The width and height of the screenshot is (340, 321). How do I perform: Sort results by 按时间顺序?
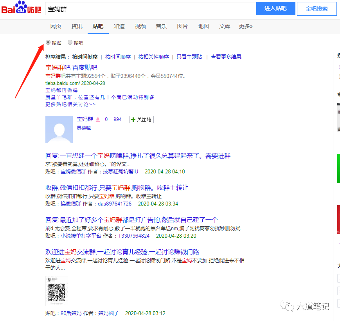118,57
